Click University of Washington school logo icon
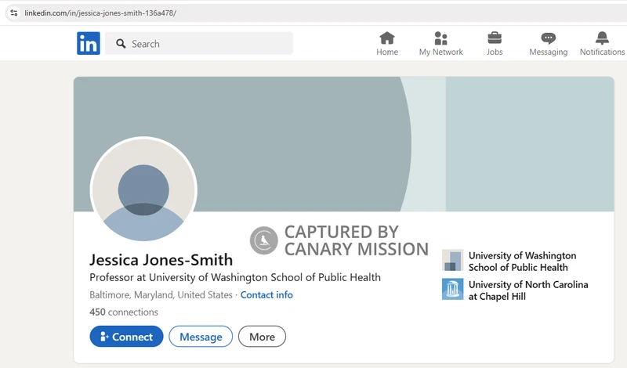The image size is (627, 368). pyautogui.click(x=453, y=260)
